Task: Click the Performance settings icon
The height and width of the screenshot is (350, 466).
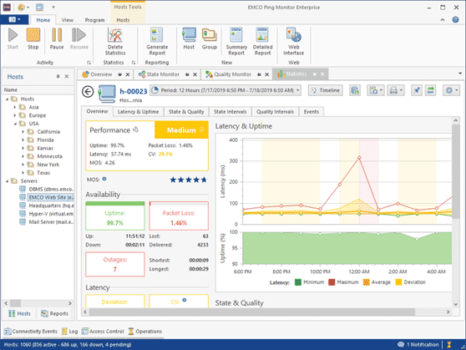Action: click(x=136, y=129)
